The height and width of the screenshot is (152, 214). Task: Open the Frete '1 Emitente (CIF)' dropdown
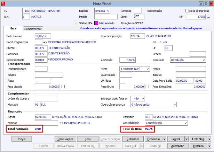point(135,69)
